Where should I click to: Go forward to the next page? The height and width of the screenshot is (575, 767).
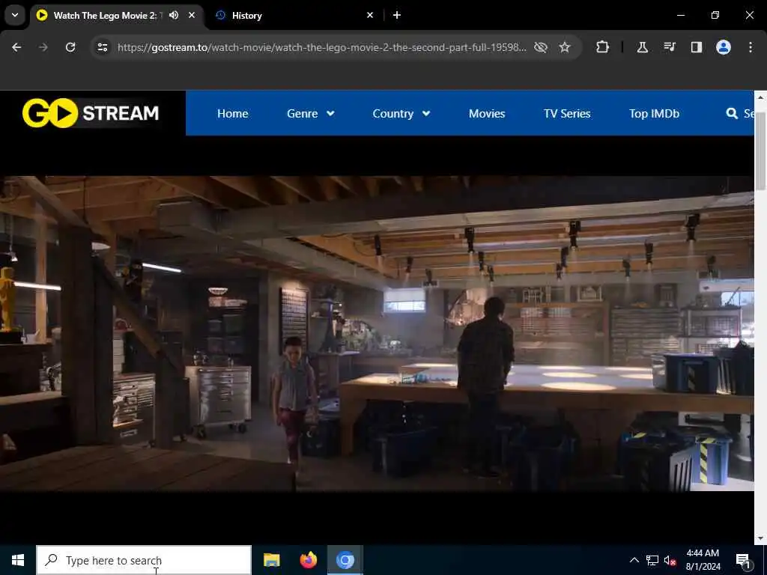tap(43, 47)
